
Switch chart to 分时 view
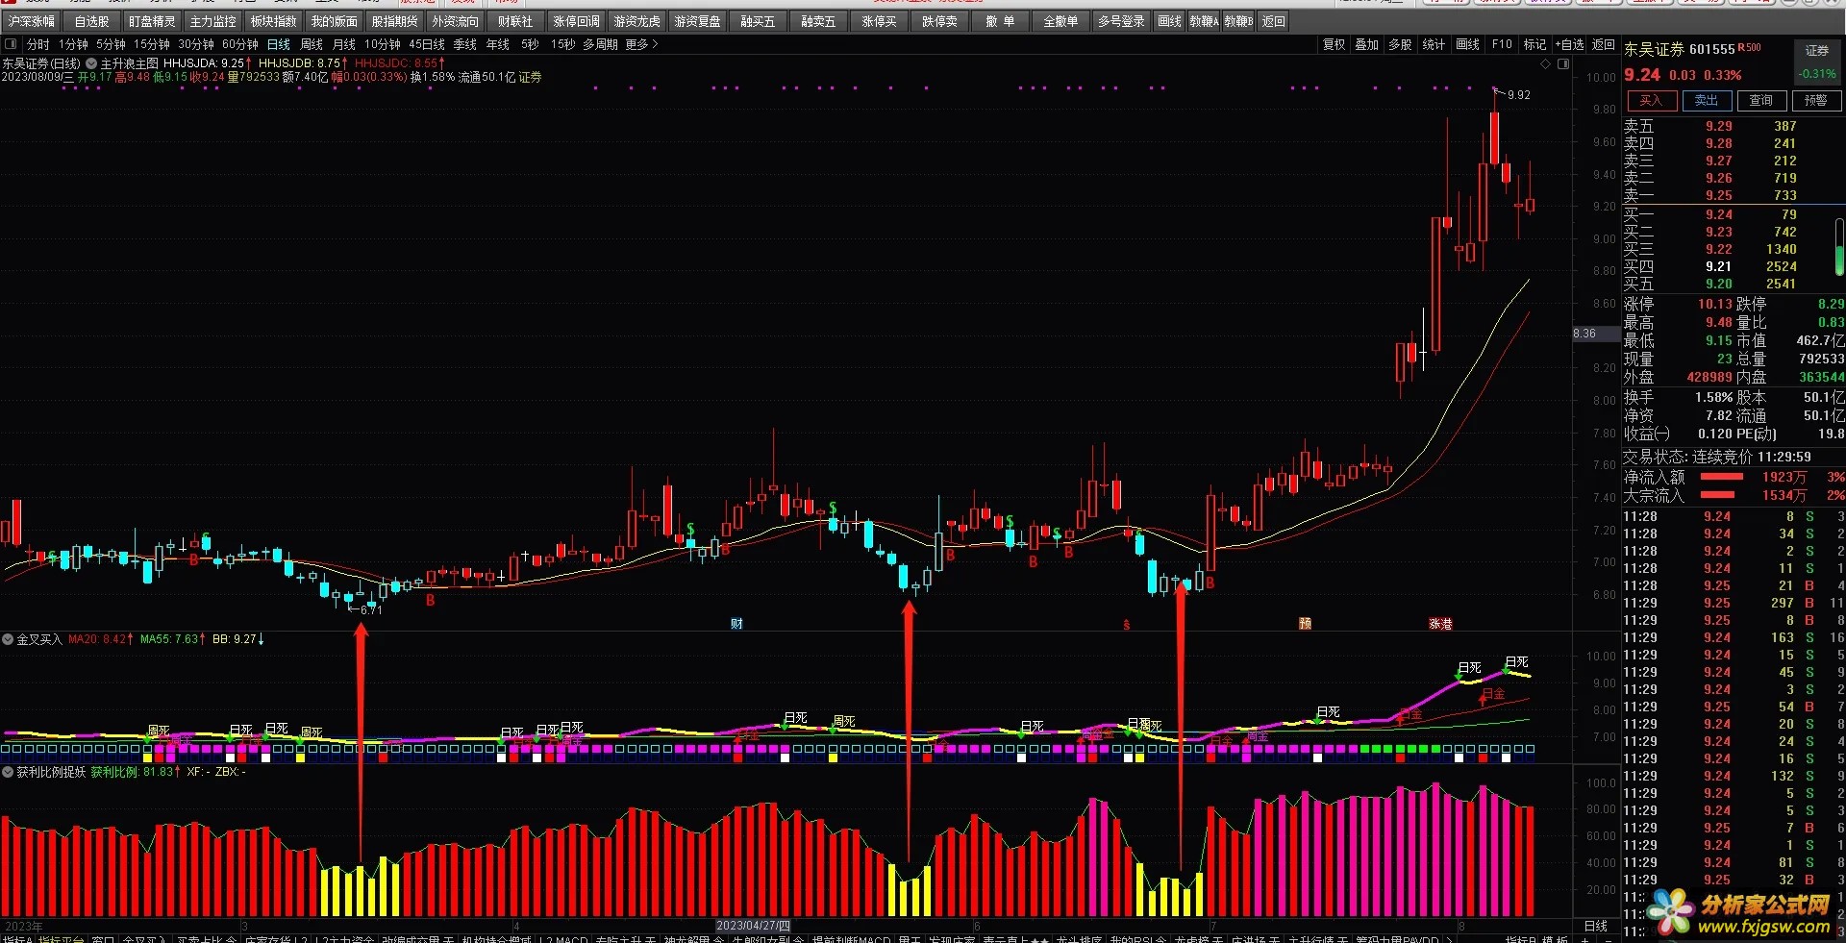pyautogui.click(x=38, y=44)
